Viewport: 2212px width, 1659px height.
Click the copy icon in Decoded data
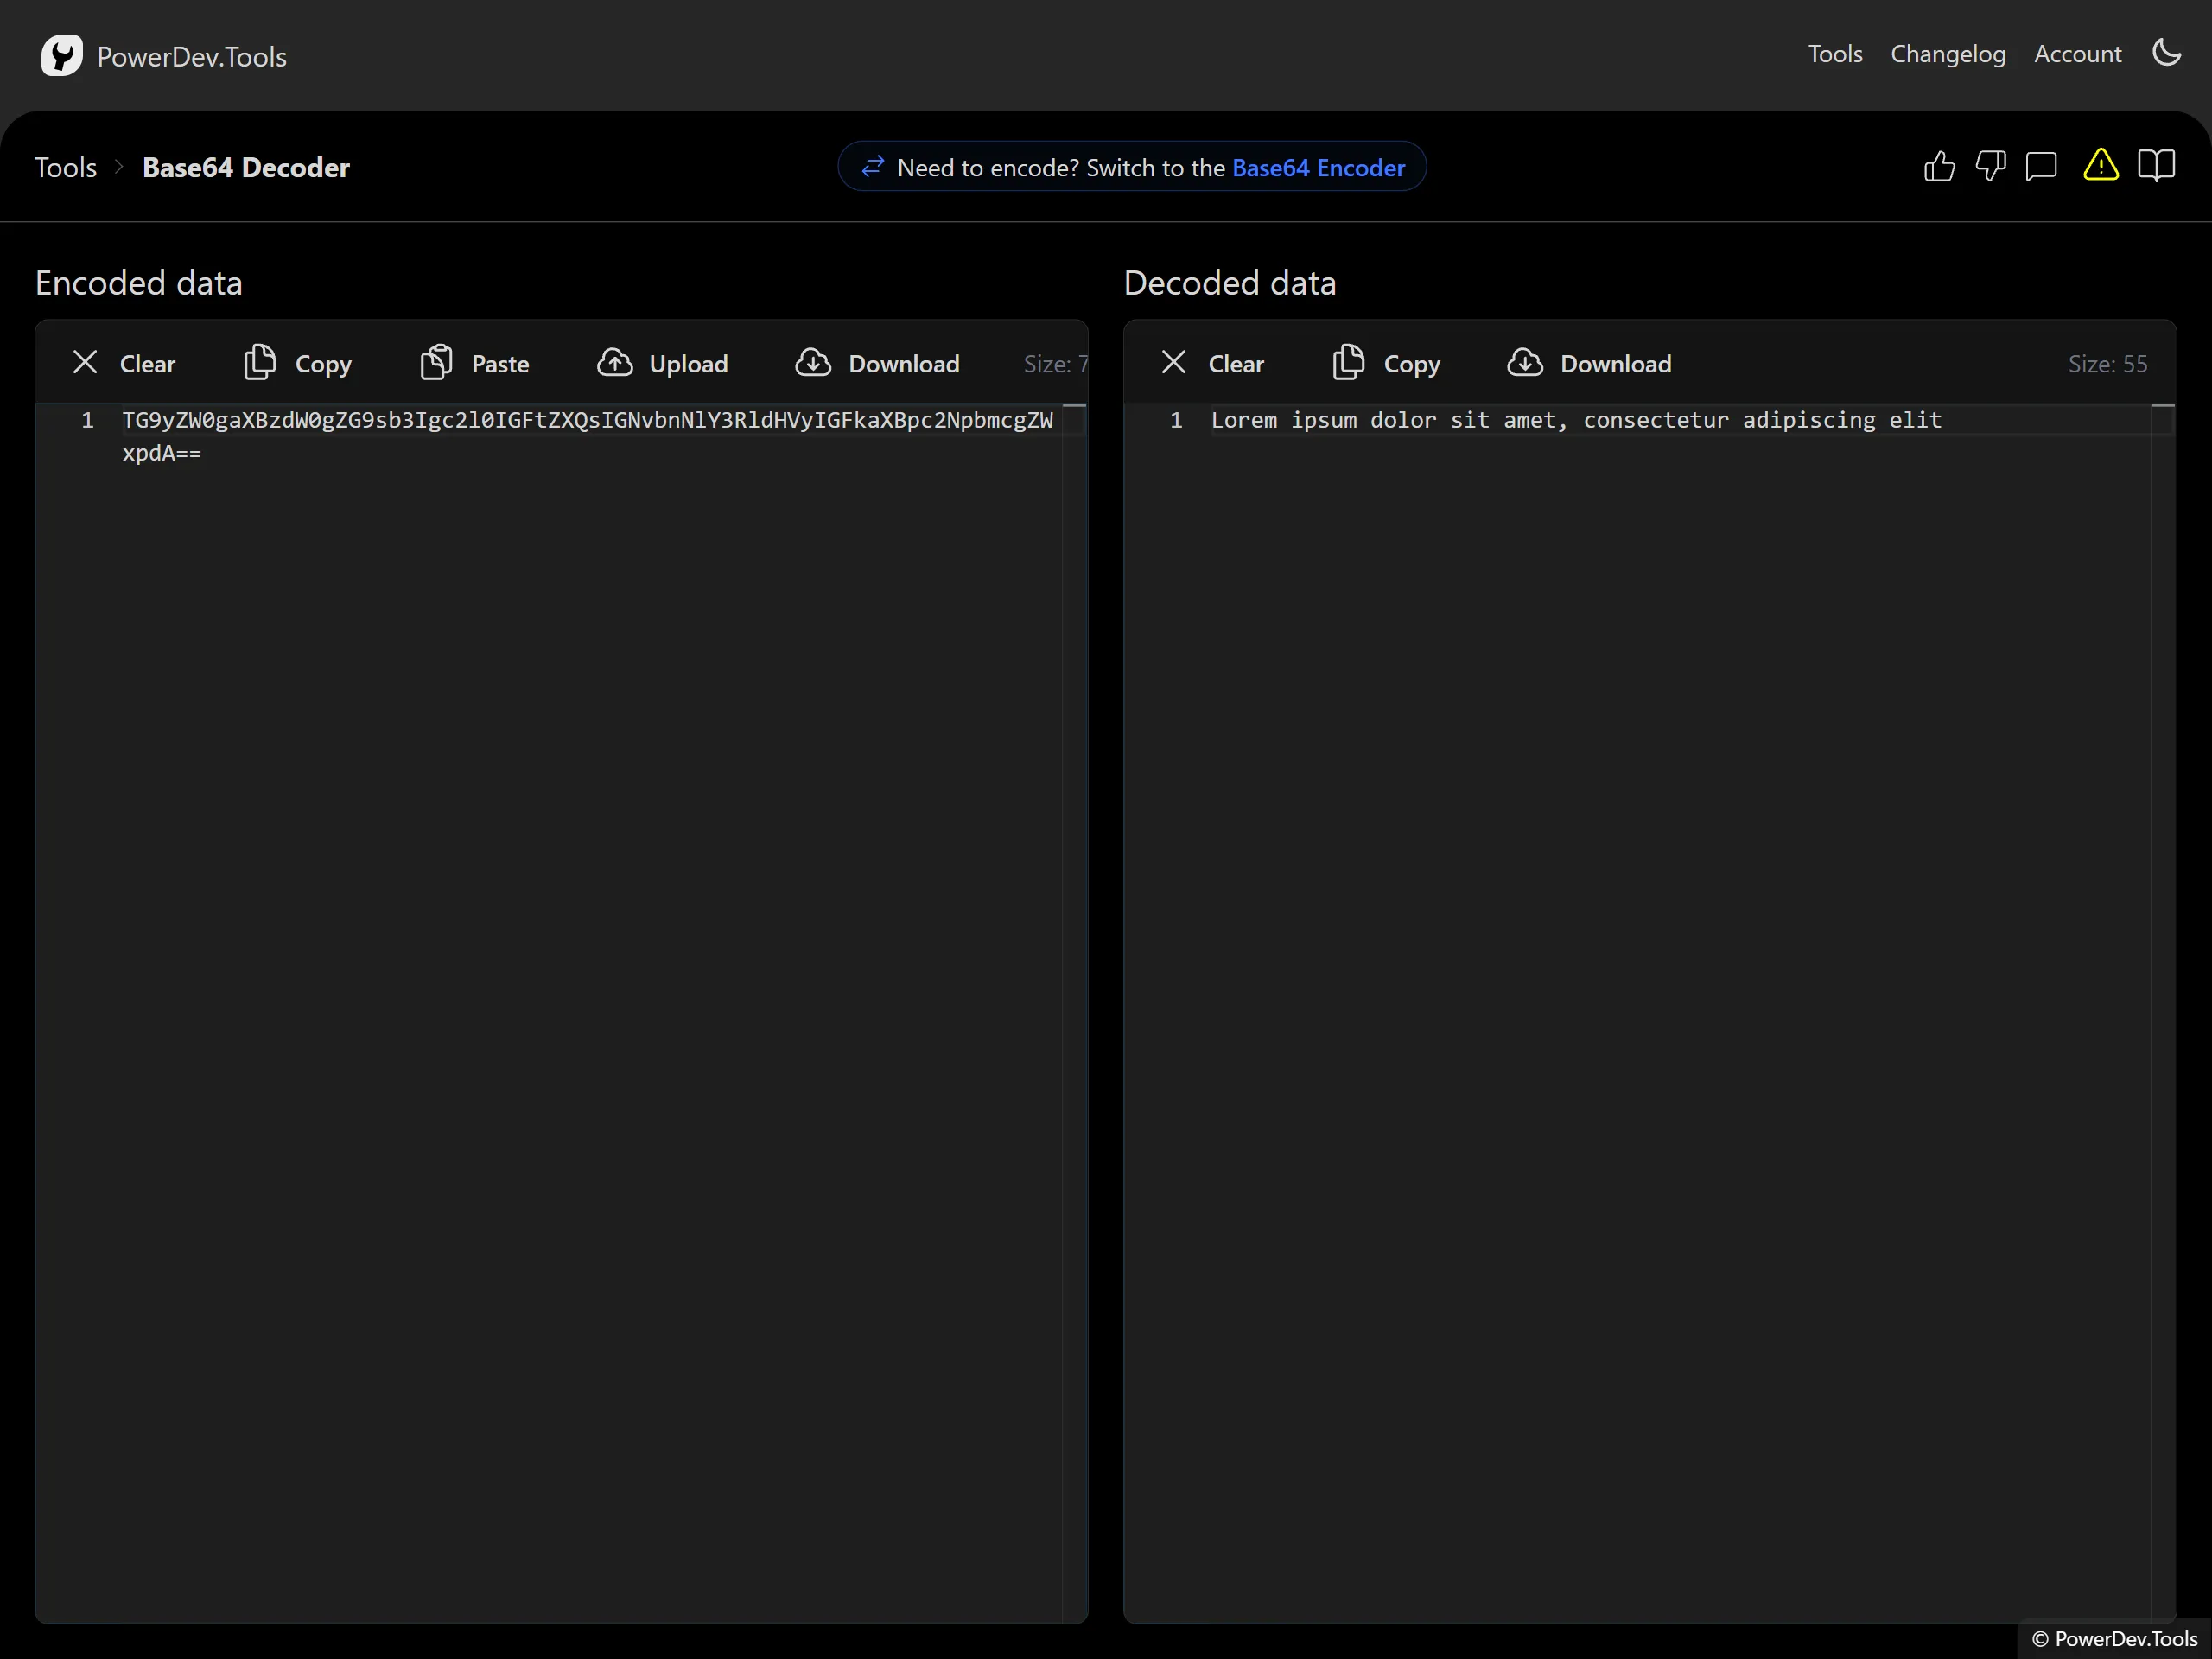[1348, 362]
